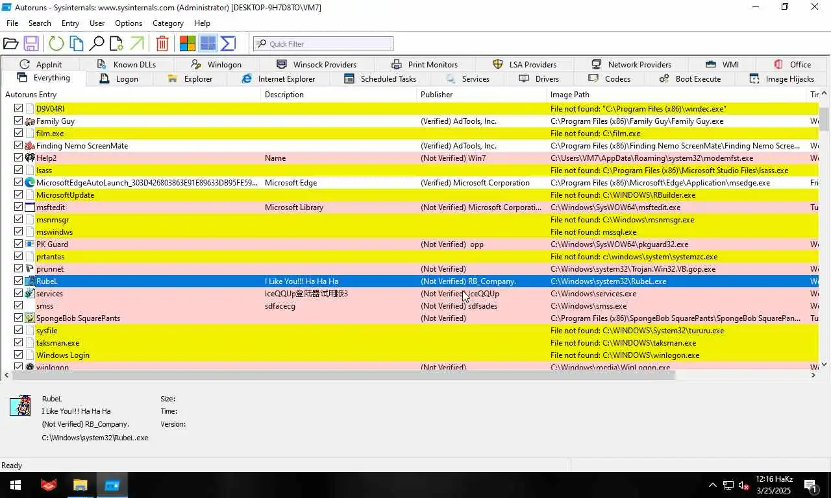Viewport: 831px width, 498px height.
Task: Open the notification center icon
Action: (810, 485)
